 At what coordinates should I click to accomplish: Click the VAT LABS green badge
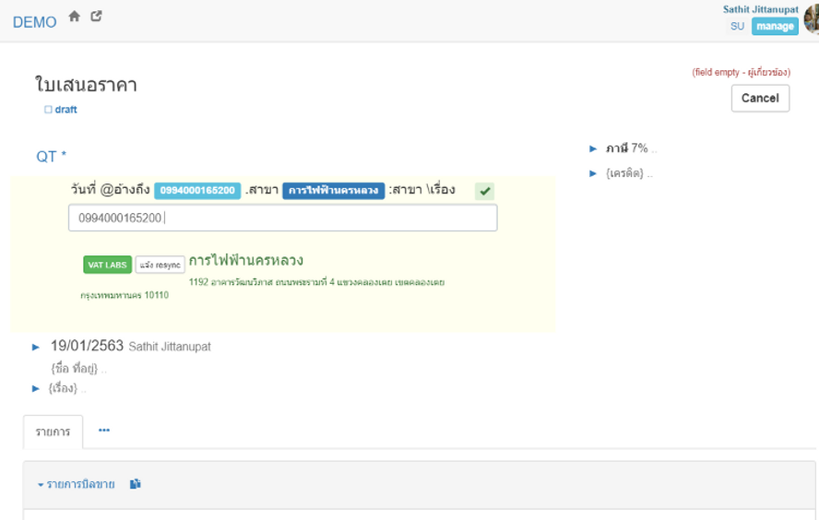[107, 265]
